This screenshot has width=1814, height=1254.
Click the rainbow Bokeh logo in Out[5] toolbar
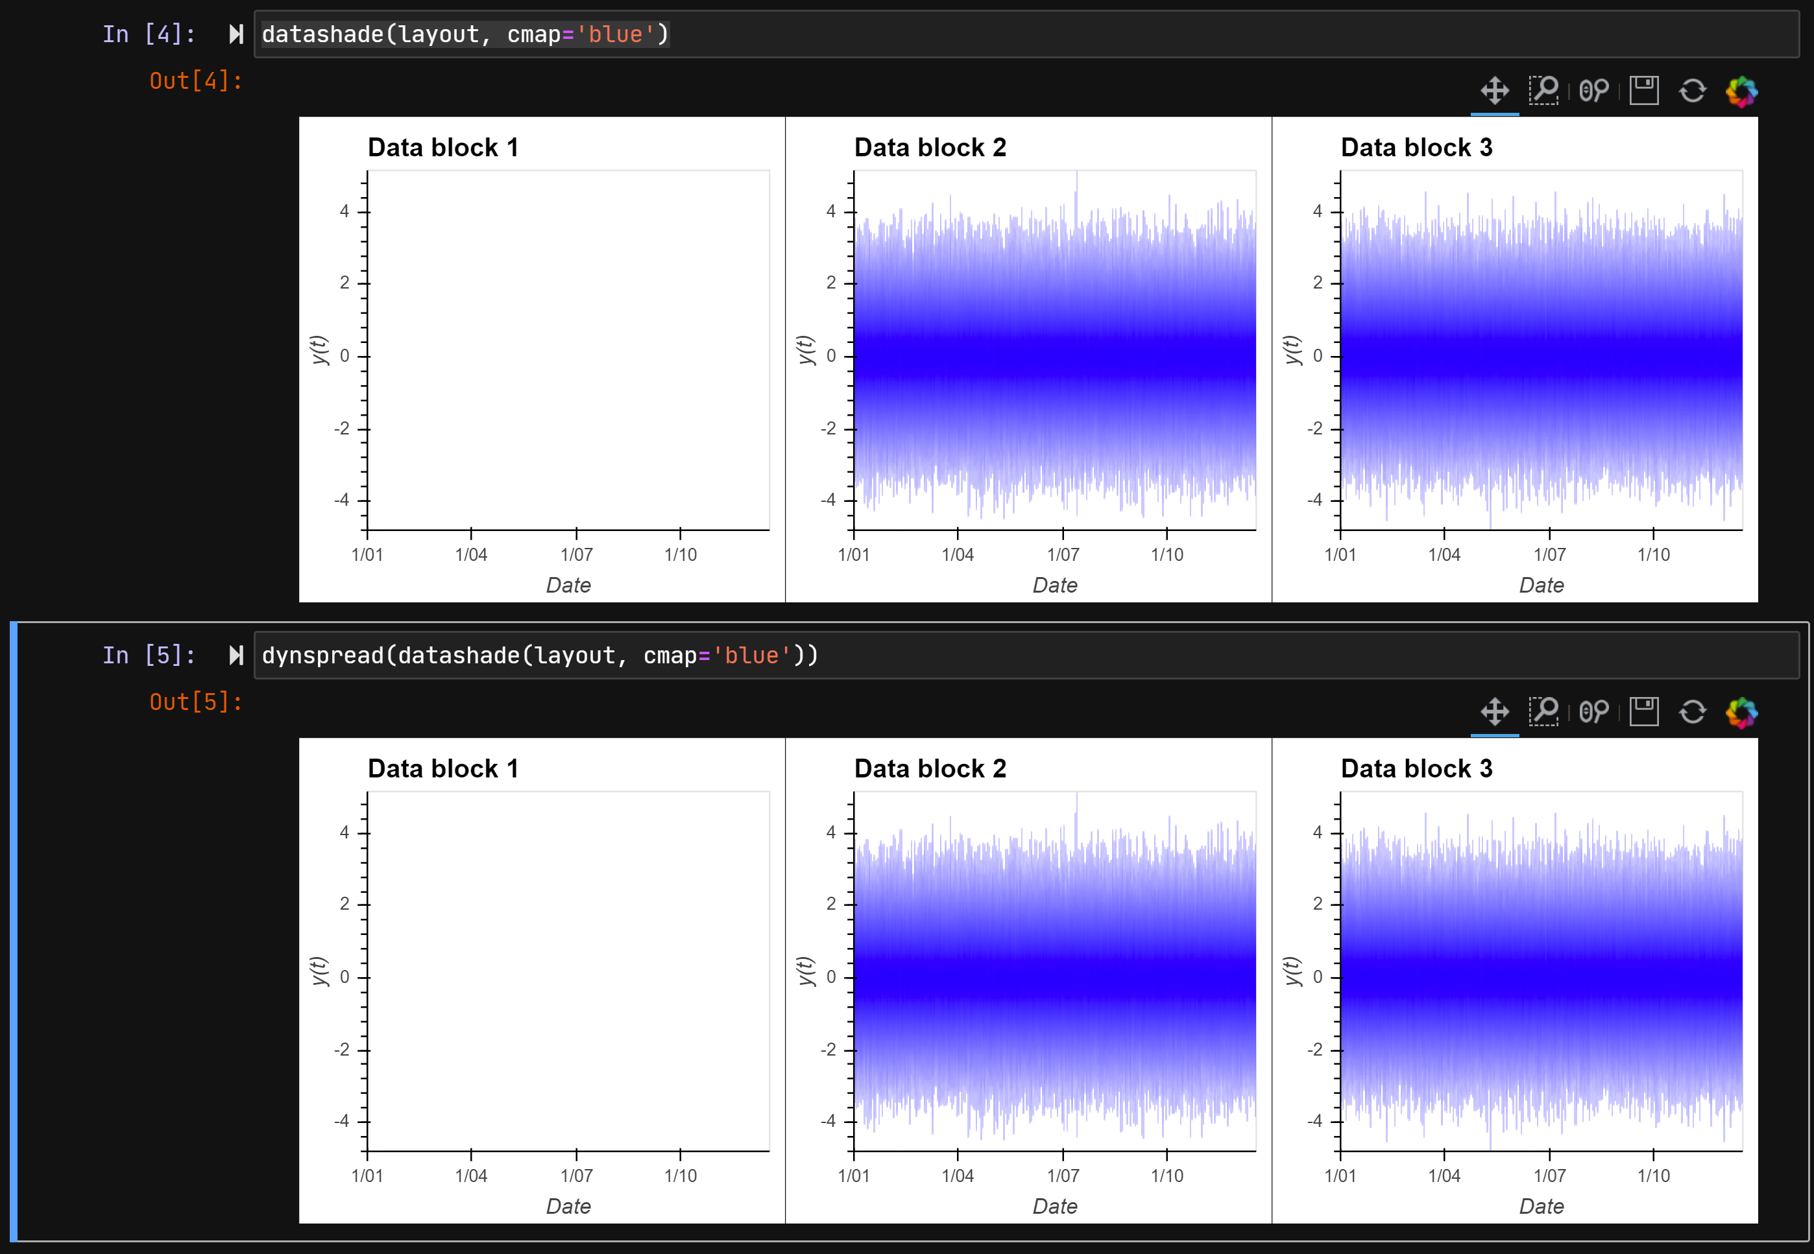click(1743, 711)
